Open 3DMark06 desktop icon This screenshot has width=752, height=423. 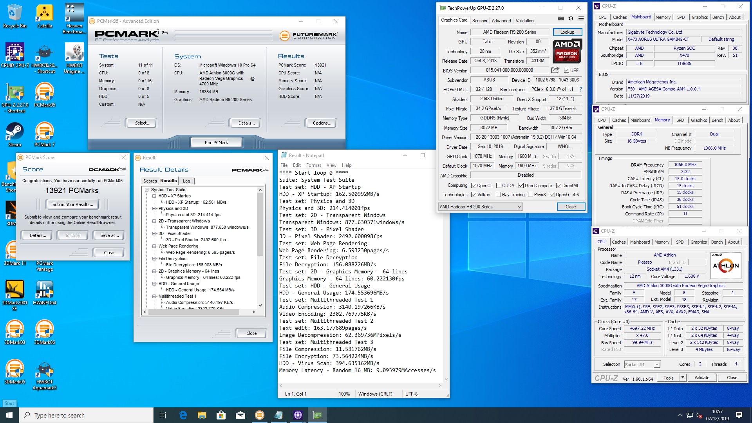(45, 333)
